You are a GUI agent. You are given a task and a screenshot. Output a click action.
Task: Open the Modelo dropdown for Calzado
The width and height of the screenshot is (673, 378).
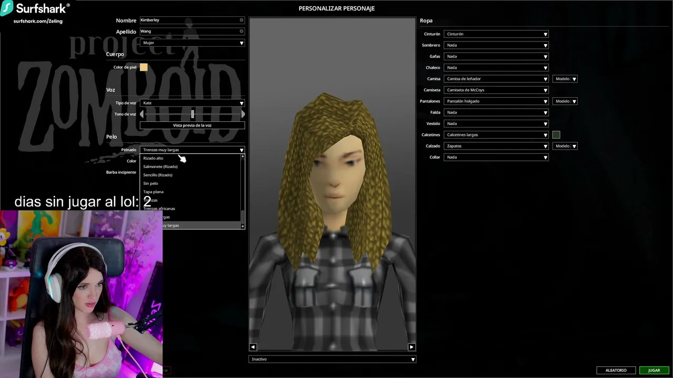click(565, 146)
